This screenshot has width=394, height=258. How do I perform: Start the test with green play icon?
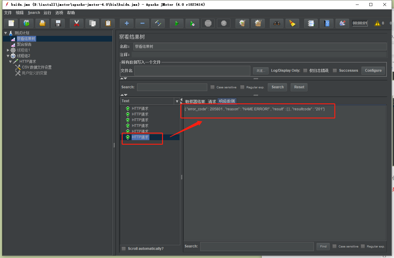177,23
